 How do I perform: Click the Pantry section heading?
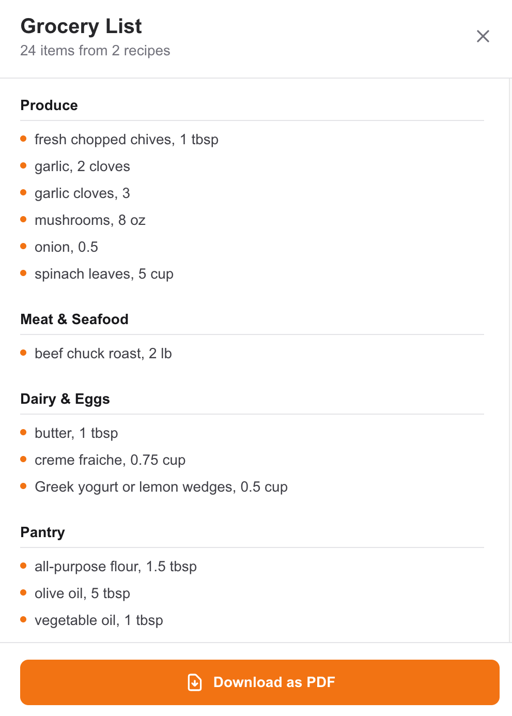tap(42, 532)
